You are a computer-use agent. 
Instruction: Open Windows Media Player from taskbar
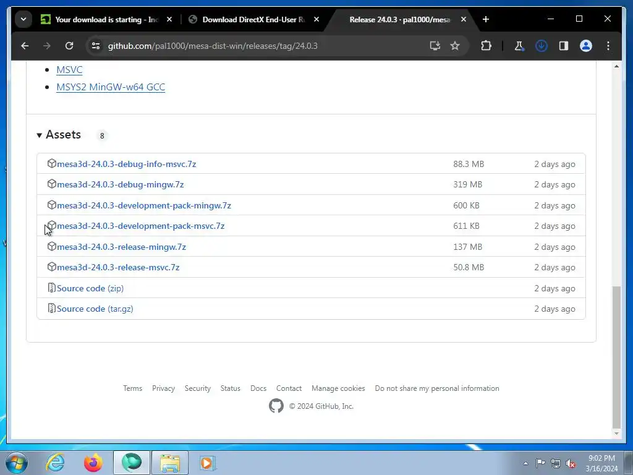(x=208, y=463)
